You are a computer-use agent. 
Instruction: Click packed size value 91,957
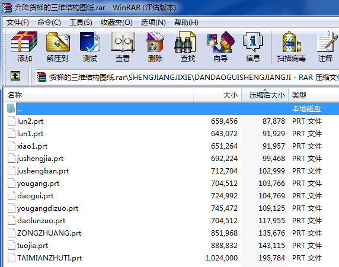point(274,146)
